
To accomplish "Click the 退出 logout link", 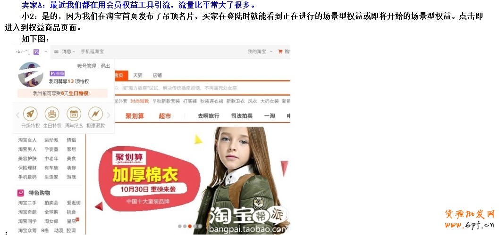I will (x=105, y=66).
